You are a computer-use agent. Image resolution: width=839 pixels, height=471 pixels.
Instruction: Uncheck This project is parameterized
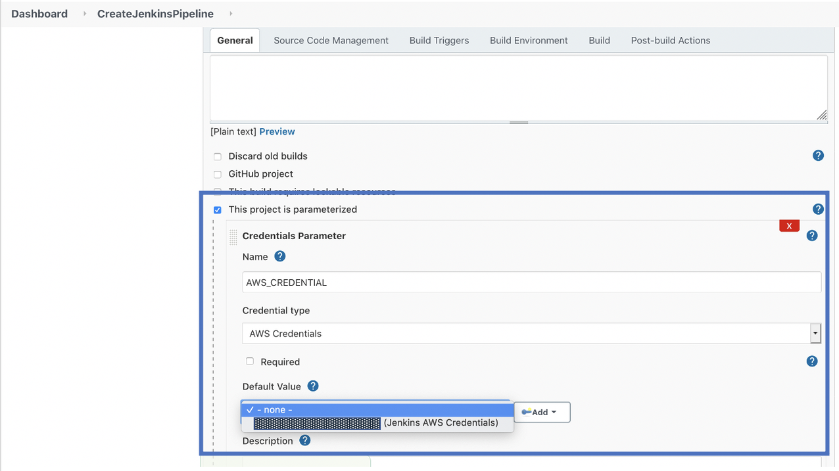[218, 210]
